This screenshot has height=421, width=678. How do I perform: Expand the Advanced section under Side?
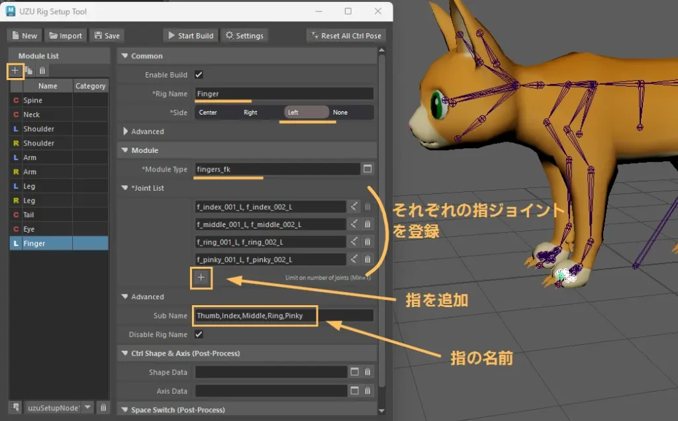(x=125, y=131)
